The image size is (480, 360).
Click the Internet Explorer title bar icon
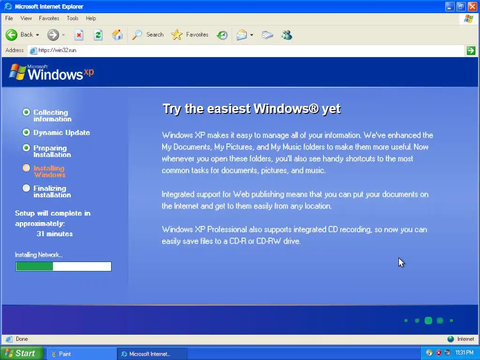coord(8,7)
